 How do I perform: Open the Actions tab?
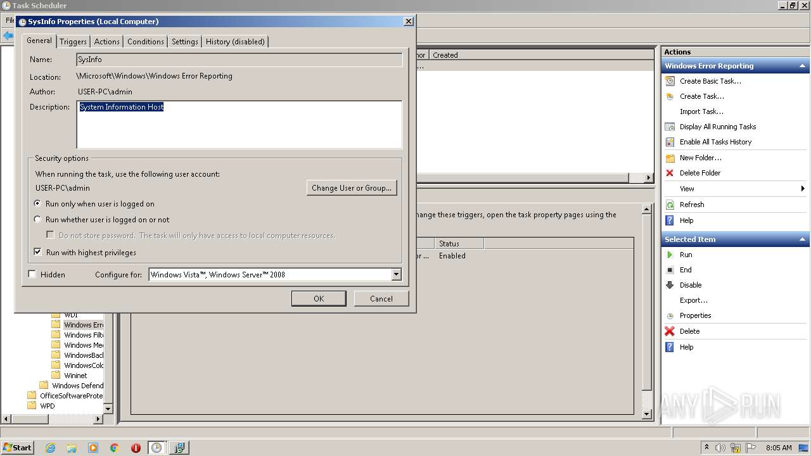pos(106,42)
